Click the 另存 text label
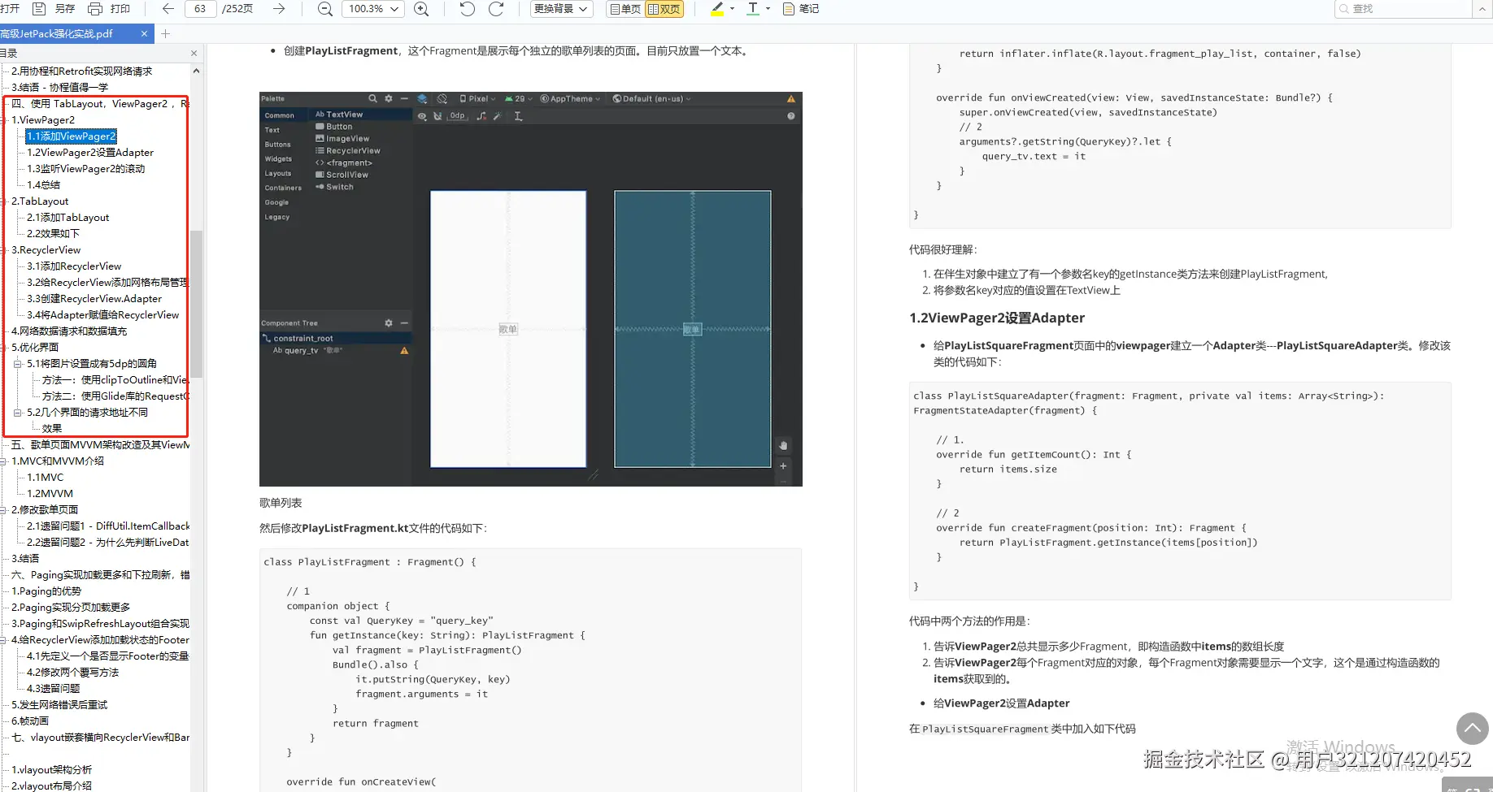Viewport: 1493px width, 792px height. [64, 9]
